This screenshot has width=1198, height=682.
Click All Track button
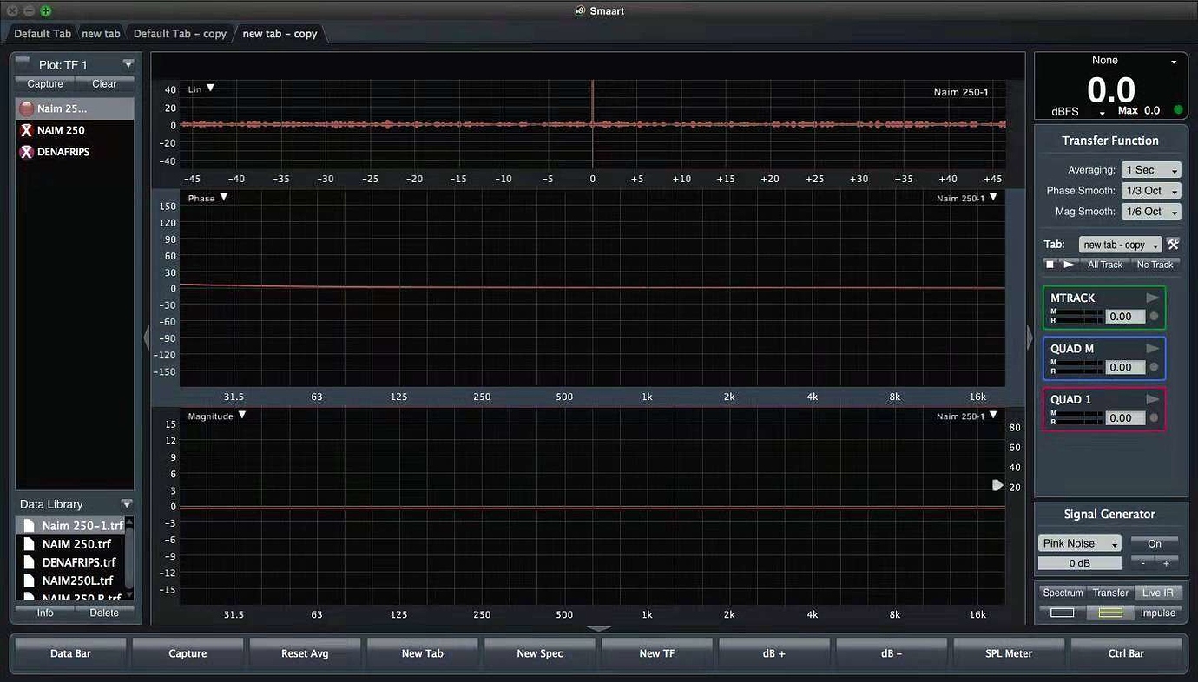[x=1104, y=265]
